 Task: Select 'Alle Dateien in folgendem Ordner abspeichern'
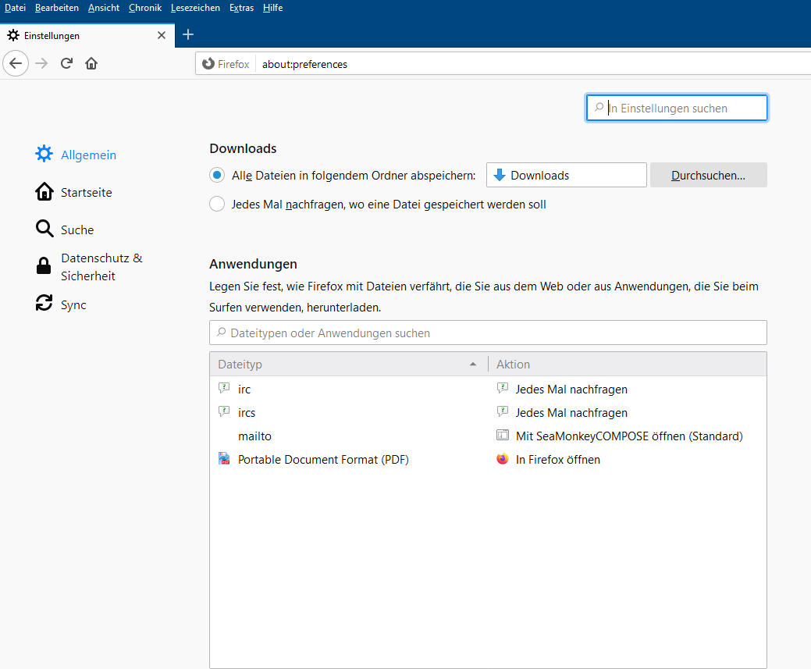[217, 175]
